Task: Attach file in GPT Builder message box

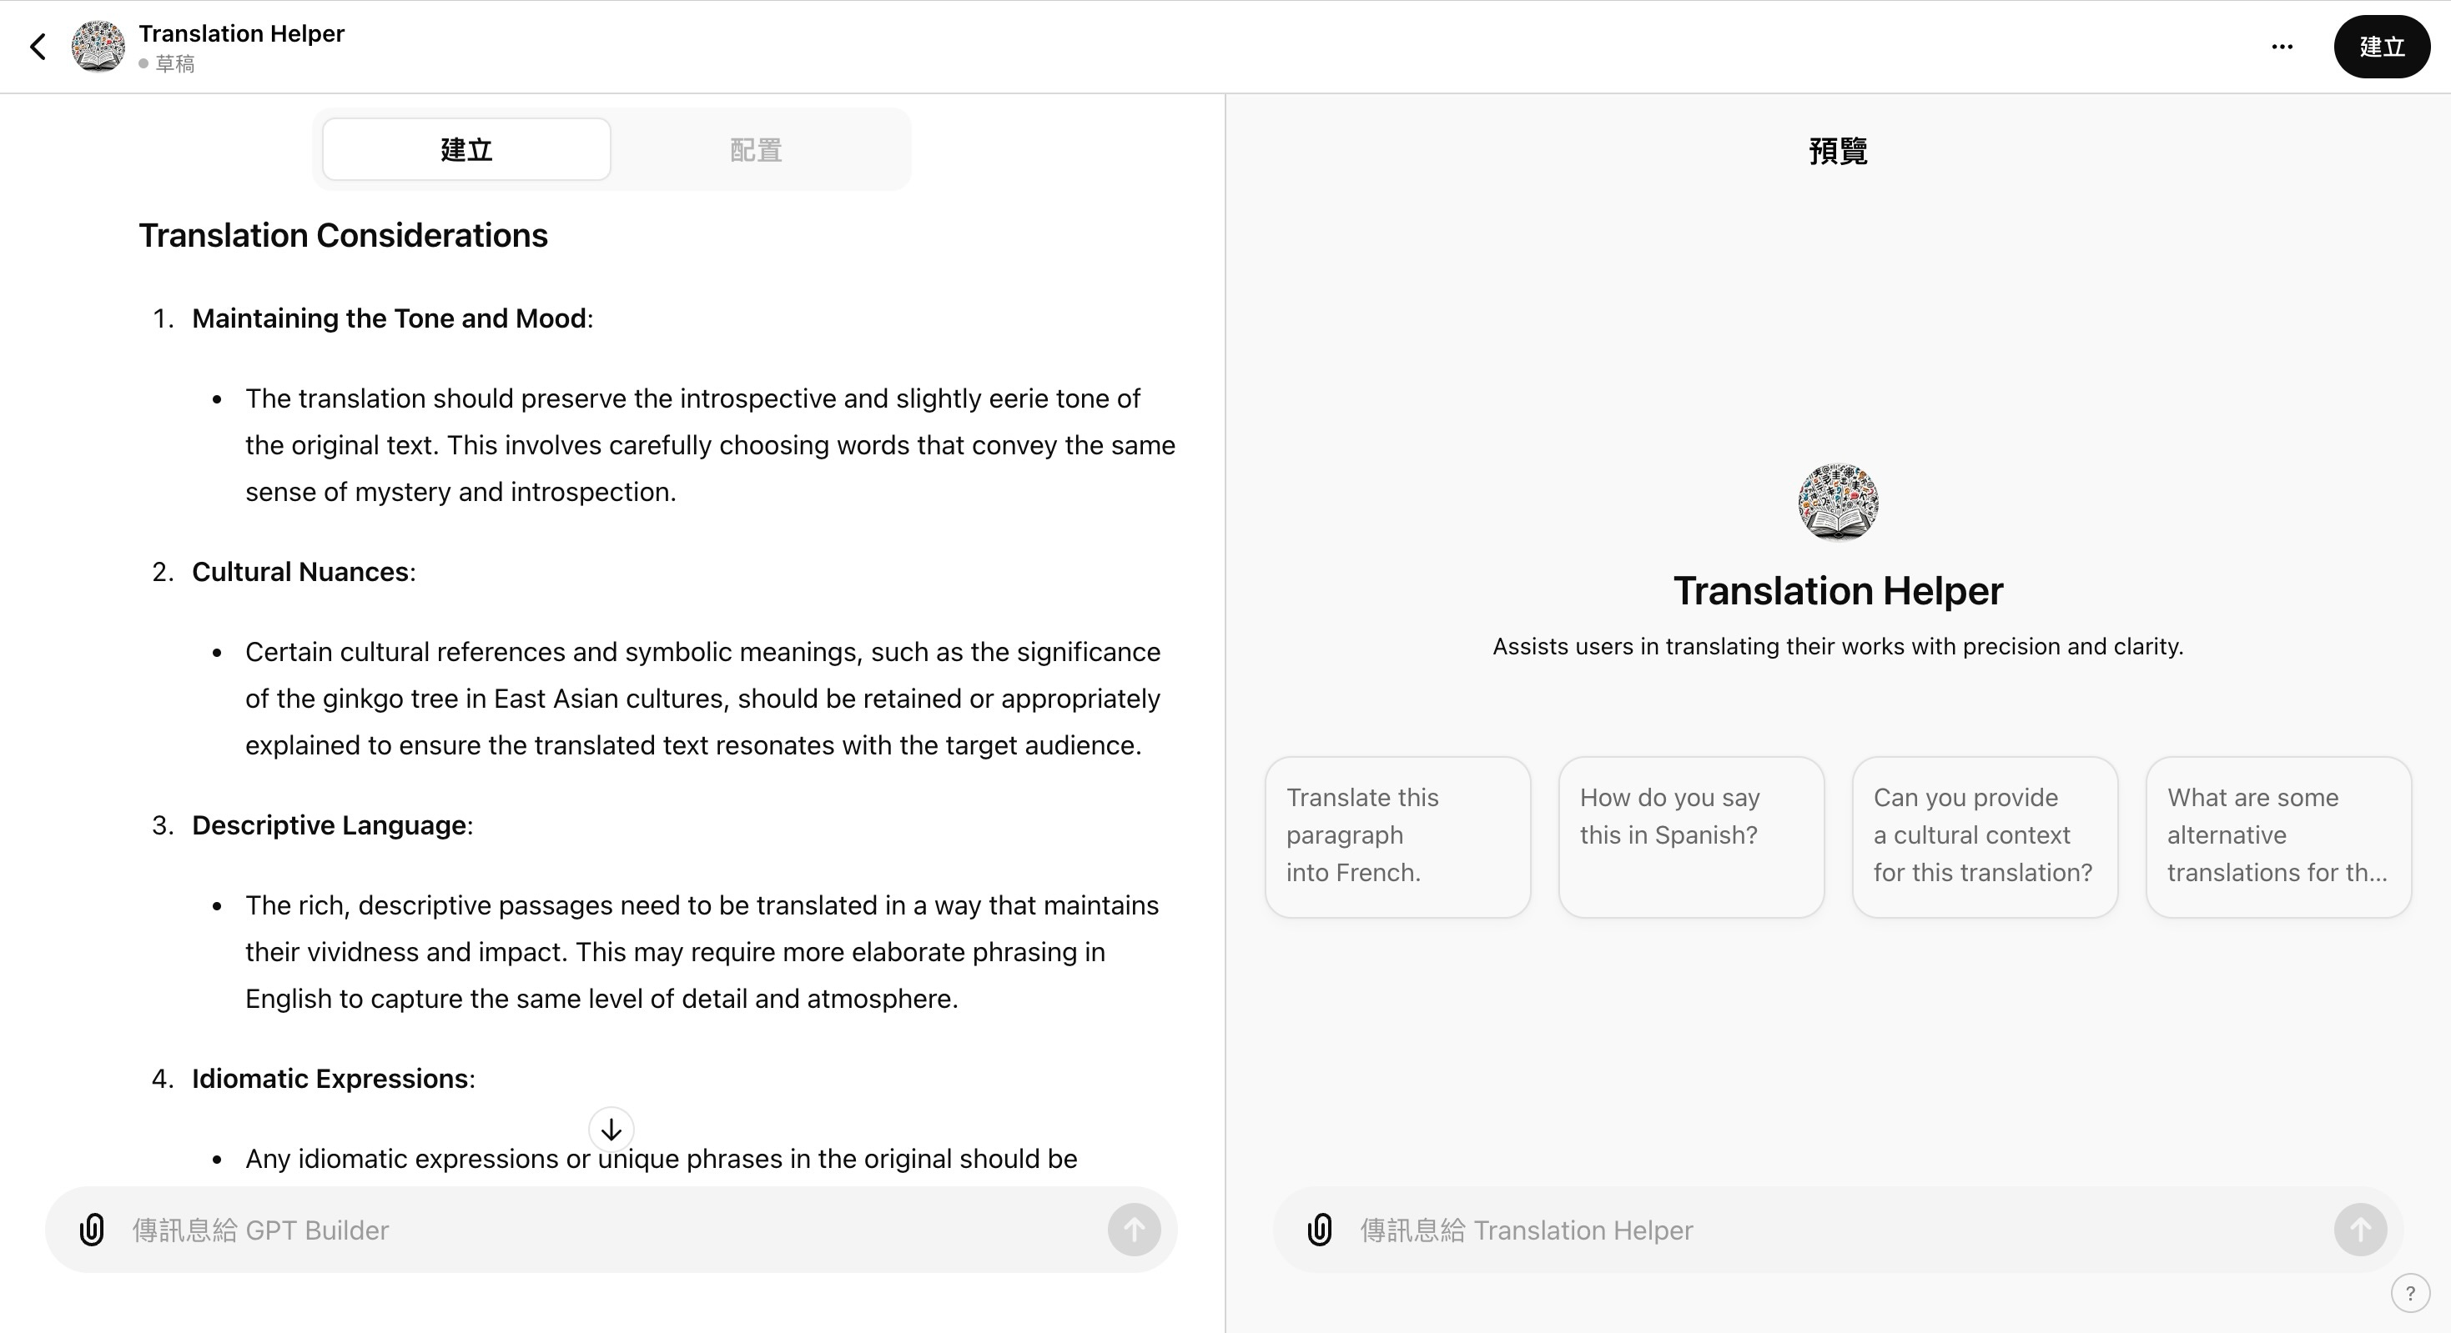Action: pyautogui.click(x=91, y=1230)
